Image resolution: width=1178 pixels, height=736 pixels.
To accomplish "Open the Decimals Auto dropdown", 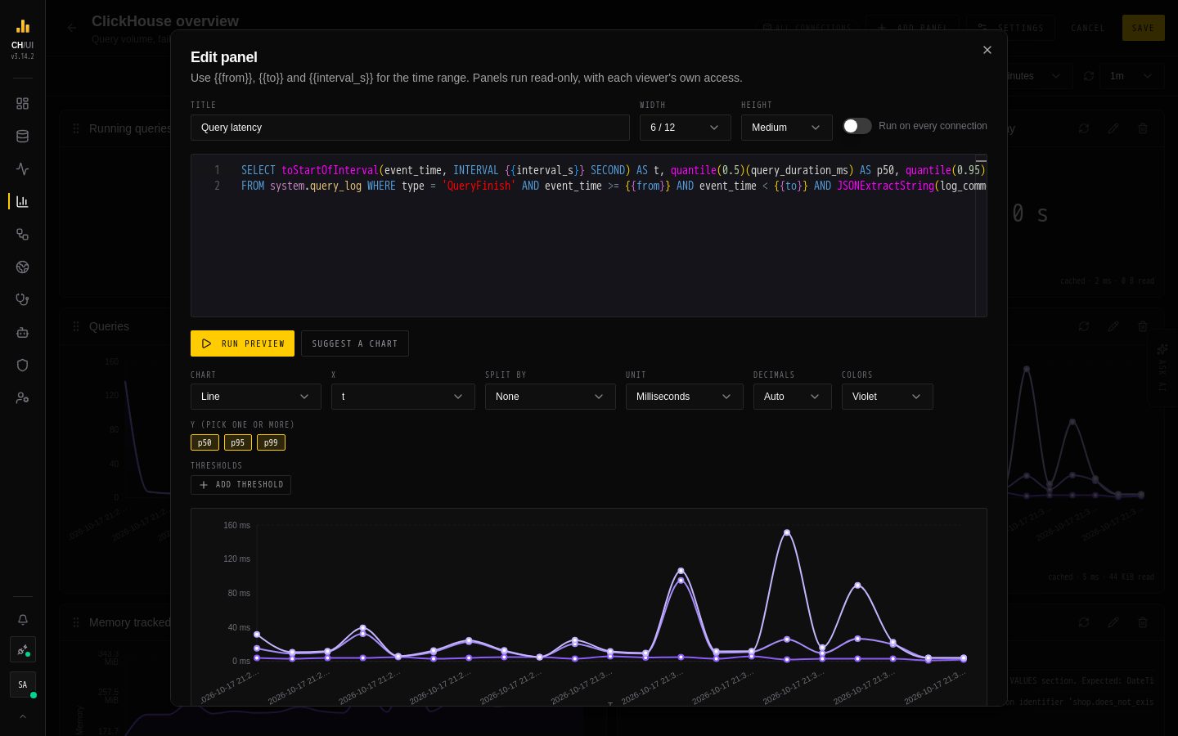I will [793, 397].
